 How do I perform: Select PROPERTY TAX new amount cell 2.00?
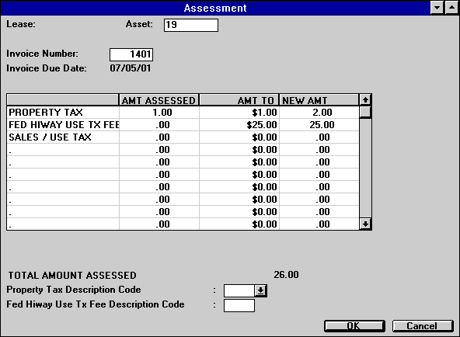(x=319, y=113)
